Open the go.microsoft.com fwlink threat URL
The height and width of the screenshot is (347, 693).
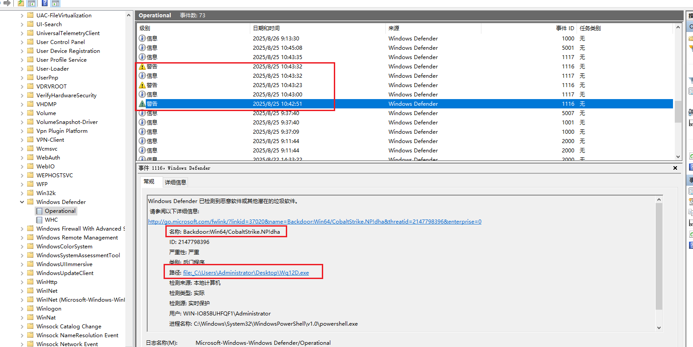pos(314,222)
